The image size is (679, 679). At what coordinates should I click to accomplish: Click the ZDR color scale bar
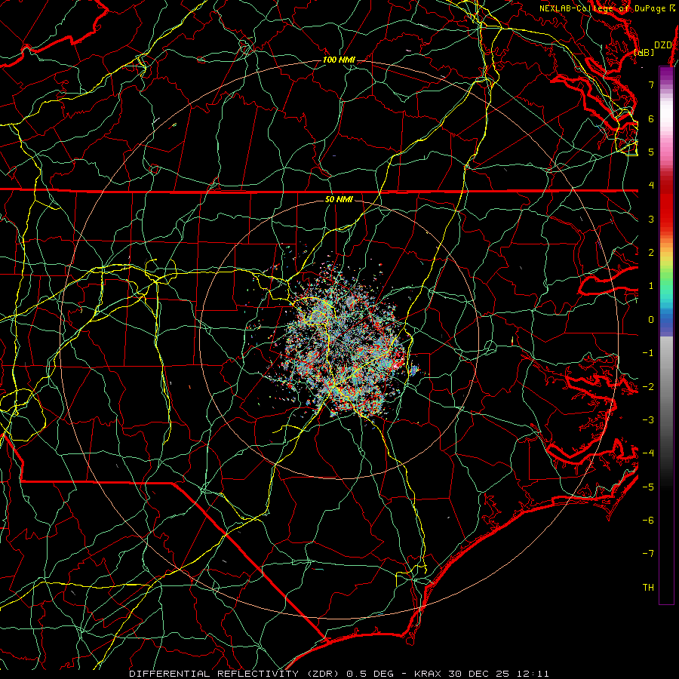(666, 335)
